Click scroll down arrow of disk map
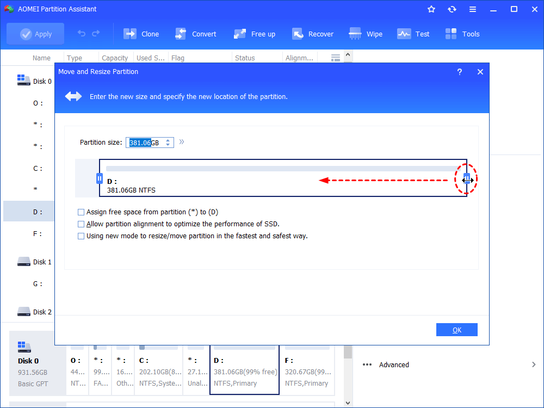The image size is (544, 408). coord(348,403)
